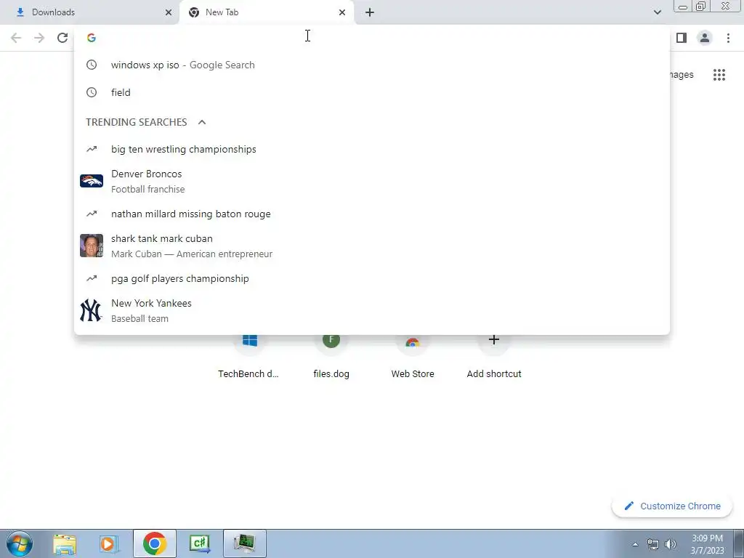The image size is (744, 558).
Task: Open the monitor application in taskbar
Action: click(x=245, y=543)
